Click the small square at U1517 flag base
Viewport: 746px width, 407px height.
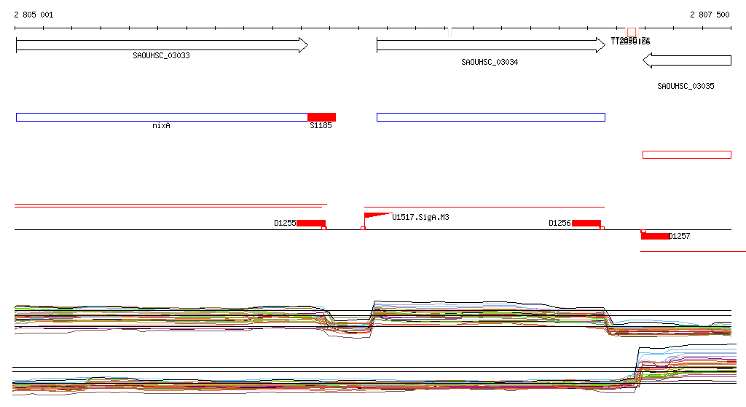[x=363, y=228]
